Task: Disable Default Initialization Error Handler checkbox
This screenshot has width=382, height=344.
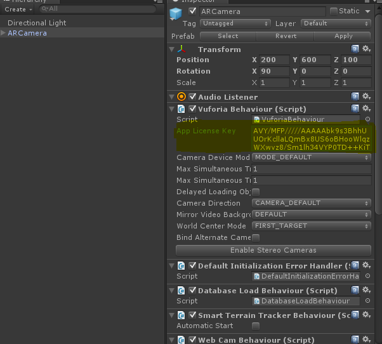Action: 192,265
